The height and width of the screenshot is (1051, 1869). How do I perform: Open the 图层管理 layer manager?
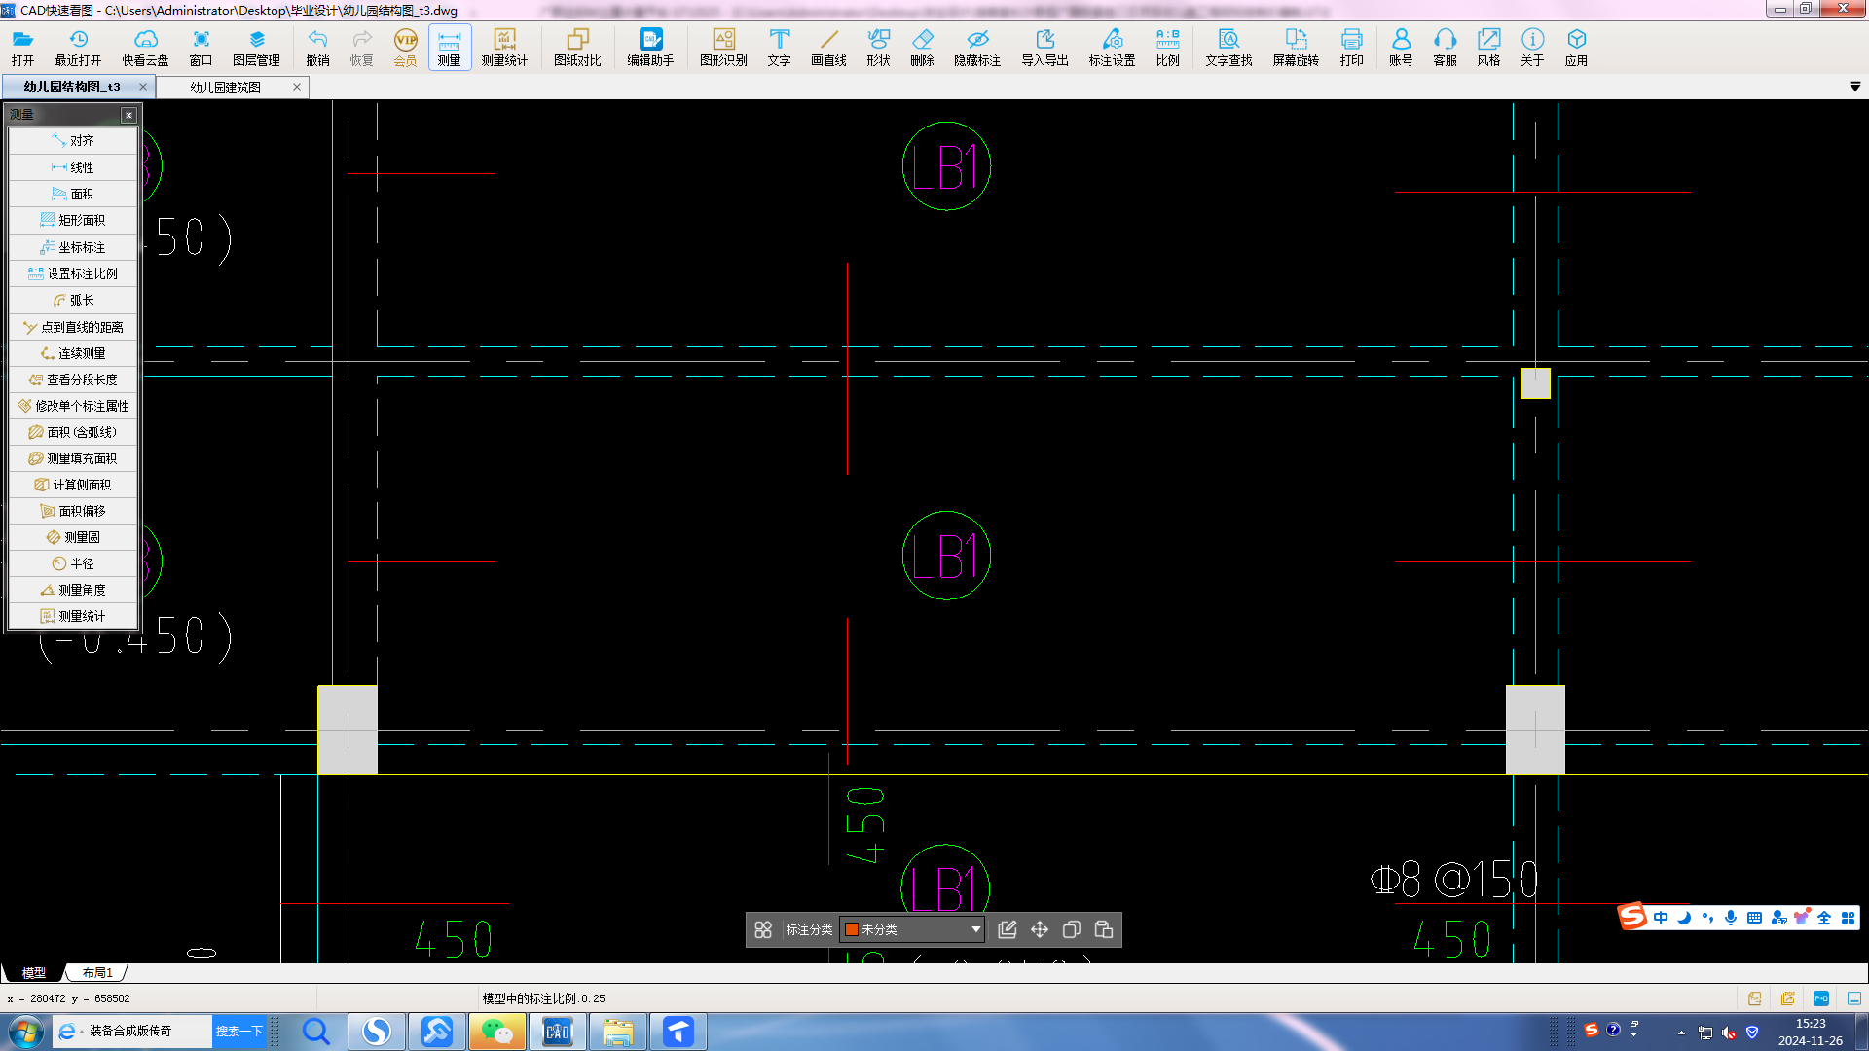[256, 47]
